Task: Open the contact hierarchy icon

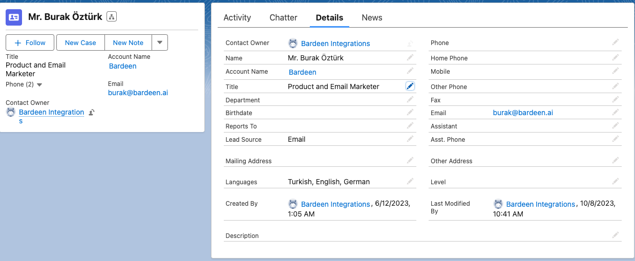Action: [x=112, y=17]
